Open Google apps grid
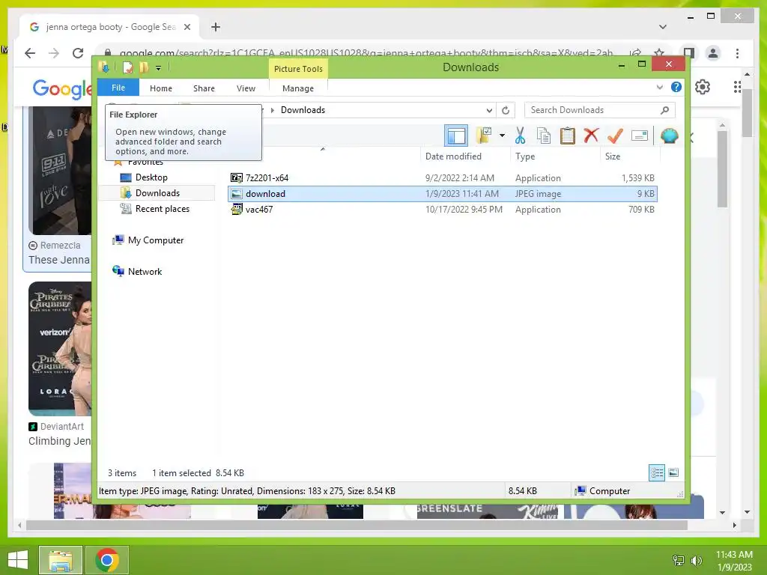Screen dimensions: 767x575 coord(737,87)
